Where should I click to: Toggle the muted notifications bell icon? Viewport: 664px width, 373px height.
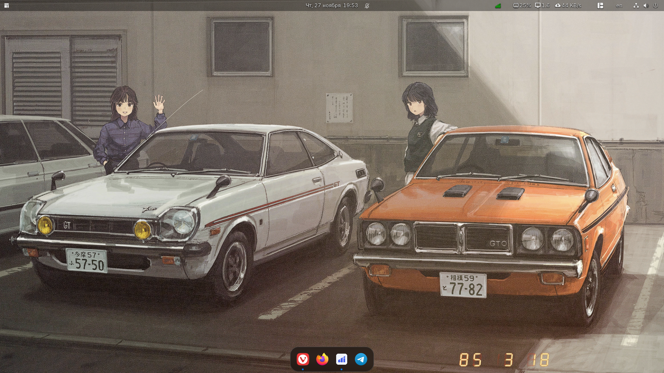pos(367,6)
